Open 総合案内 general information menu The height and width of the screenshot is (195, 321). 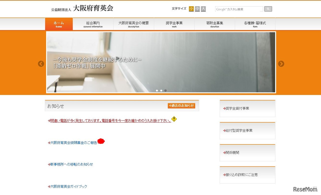(x=93, y=24)
